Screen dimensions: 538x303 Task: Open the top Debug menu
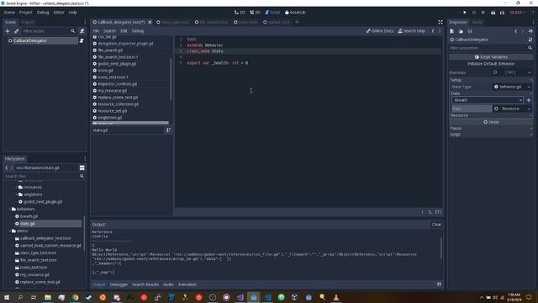click(x=43, y=13)
